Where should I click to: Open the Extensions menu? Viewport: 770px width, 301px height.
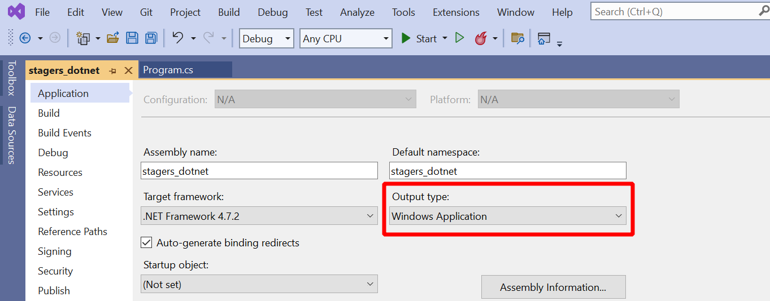(456, 12)
